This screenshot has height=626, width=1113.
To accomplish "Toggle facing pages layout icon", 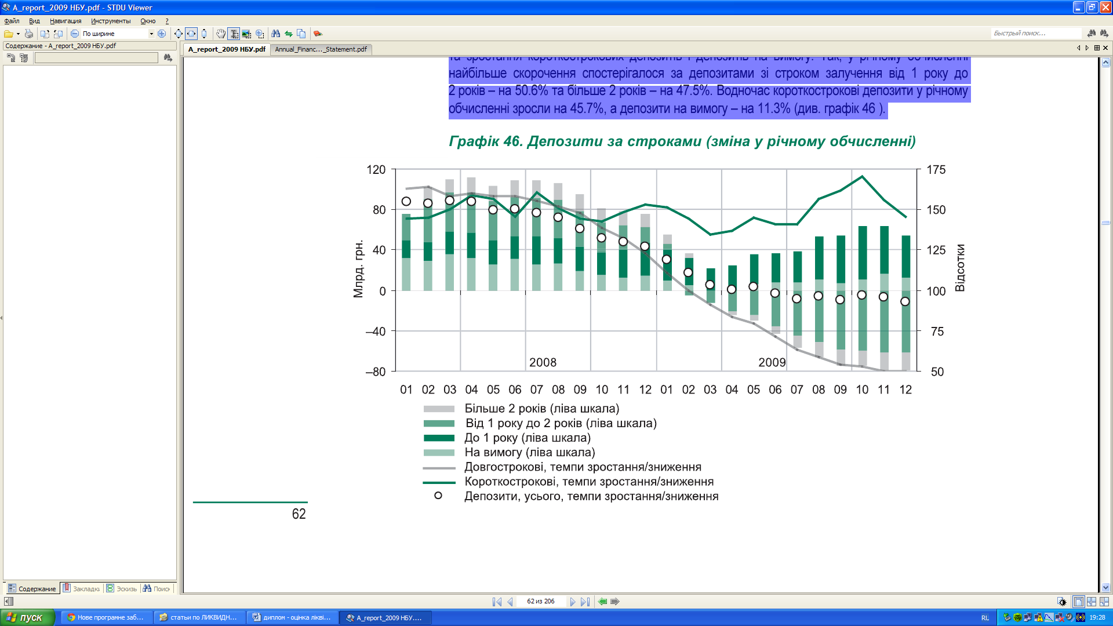I will click(x=1092, y=602).
